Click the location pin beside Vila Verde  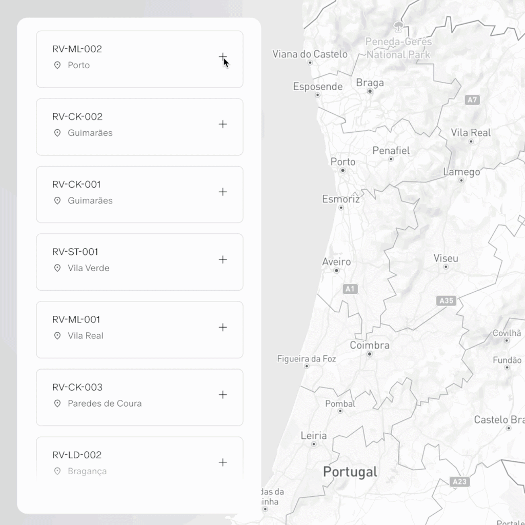point(57,268)
